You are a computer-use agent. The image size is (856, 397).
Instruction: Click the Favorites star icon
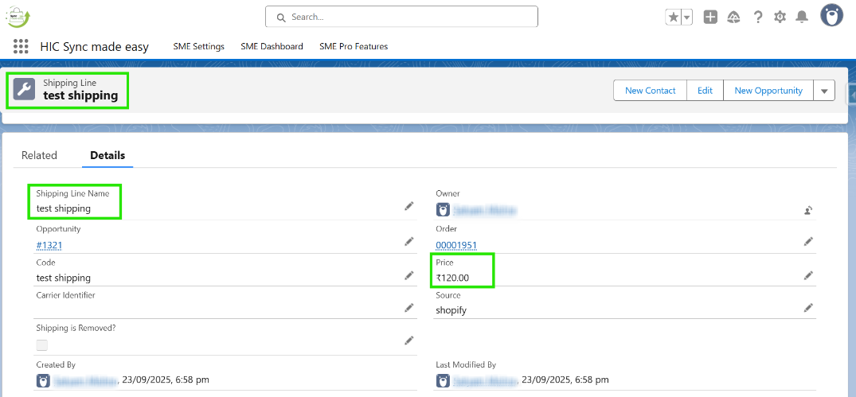click(x=673, y=17)
